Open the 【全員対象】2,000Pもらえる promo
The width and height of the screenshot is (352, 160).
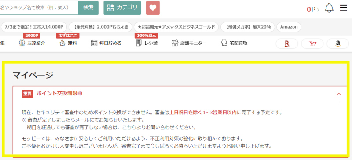[x=100, y=27]
